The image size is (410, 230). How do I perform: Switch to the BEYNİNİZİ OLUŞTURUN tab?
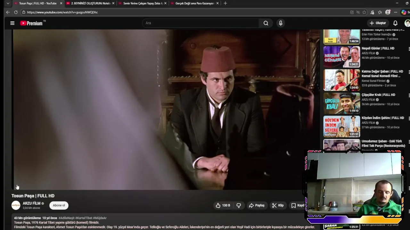(x=90, y=3)
